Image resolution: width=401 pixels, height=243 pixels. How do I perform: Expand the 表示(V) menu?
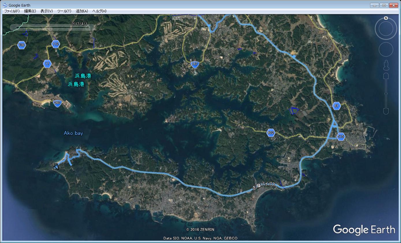point(46,11)
